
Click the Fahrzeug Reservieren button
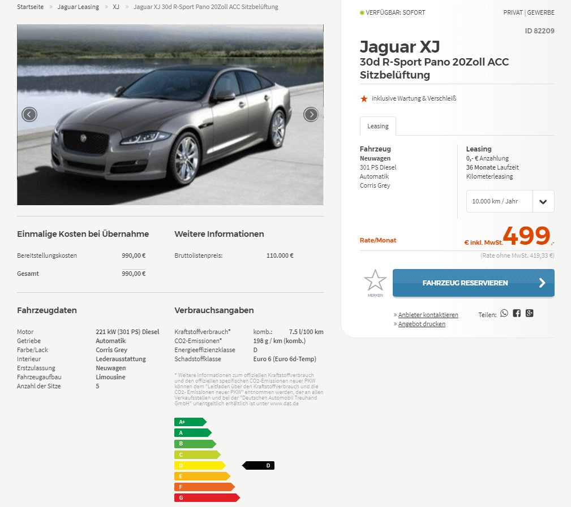[x=474, y=283]
